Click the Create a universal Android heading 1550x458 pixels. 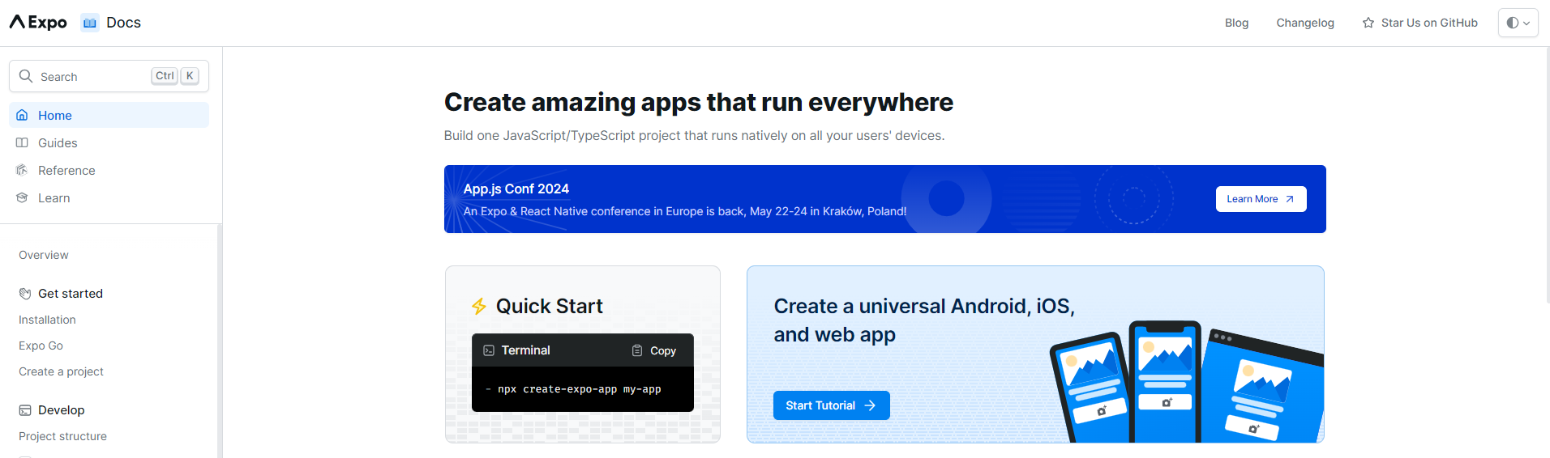pyautogui.click(x=924, y=320)
